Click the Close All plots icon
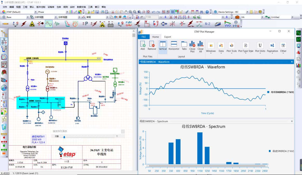This screenshot has height=175, width=302. (x=200, y=45)
